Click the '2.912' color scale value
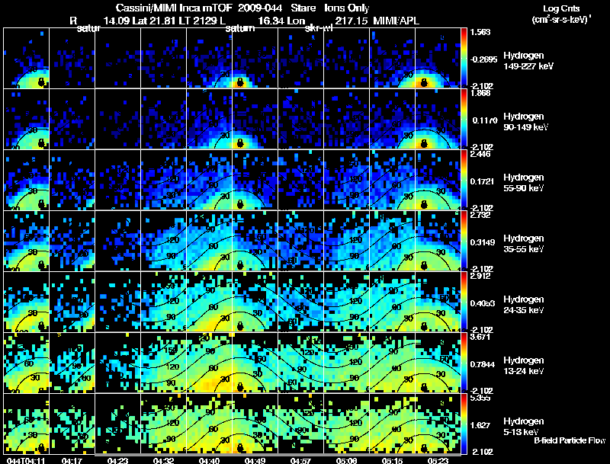 481,276
